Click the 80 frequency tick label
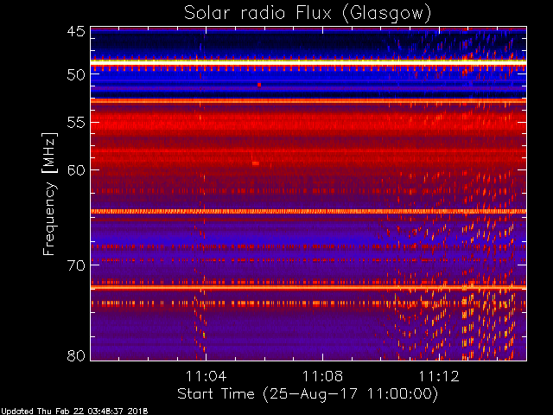The image size is (553, 415). click(76, 355)
